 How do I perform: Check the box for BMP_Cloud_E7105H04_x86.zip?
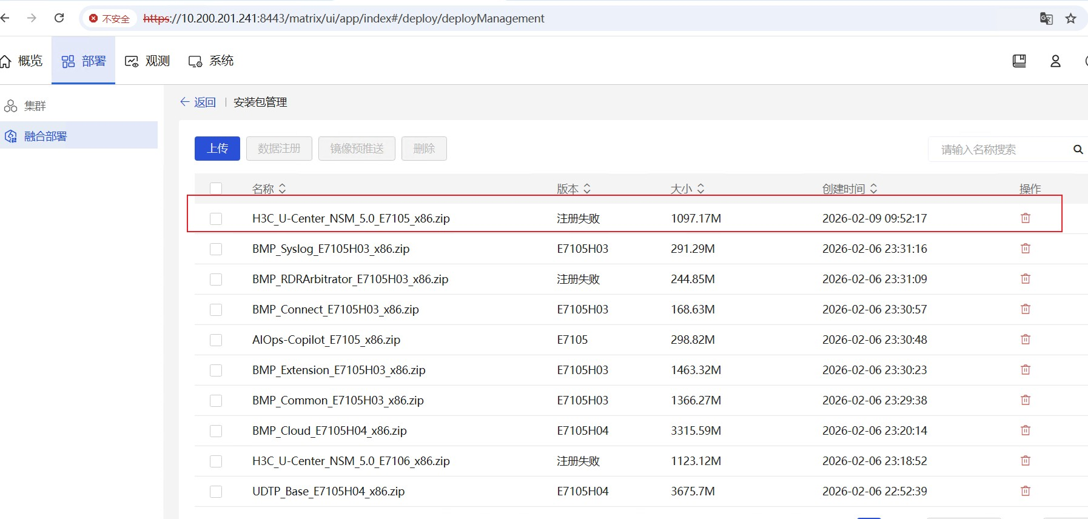(216, 431)
